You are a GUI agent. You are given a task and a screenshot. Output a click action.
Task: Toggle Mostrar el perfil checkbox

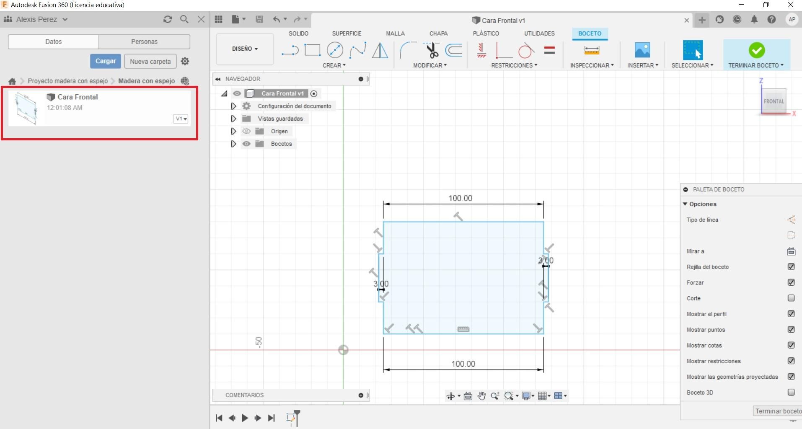(791, 314)
